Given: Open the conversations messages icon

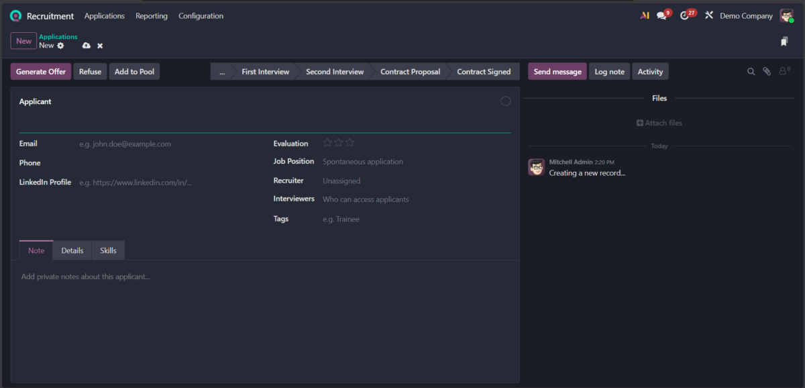Looking at the screenshot, I should pyautogui.click(x=662, y=15).
